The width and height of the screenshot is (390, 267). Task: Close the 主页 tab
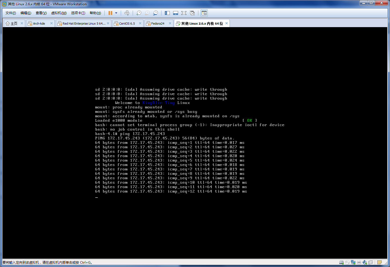tap(22, 23)
